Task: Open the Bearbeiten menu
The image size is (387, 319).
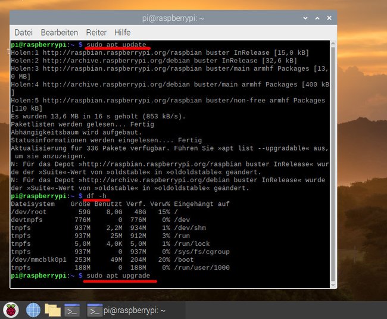Action: coord(59,32)
